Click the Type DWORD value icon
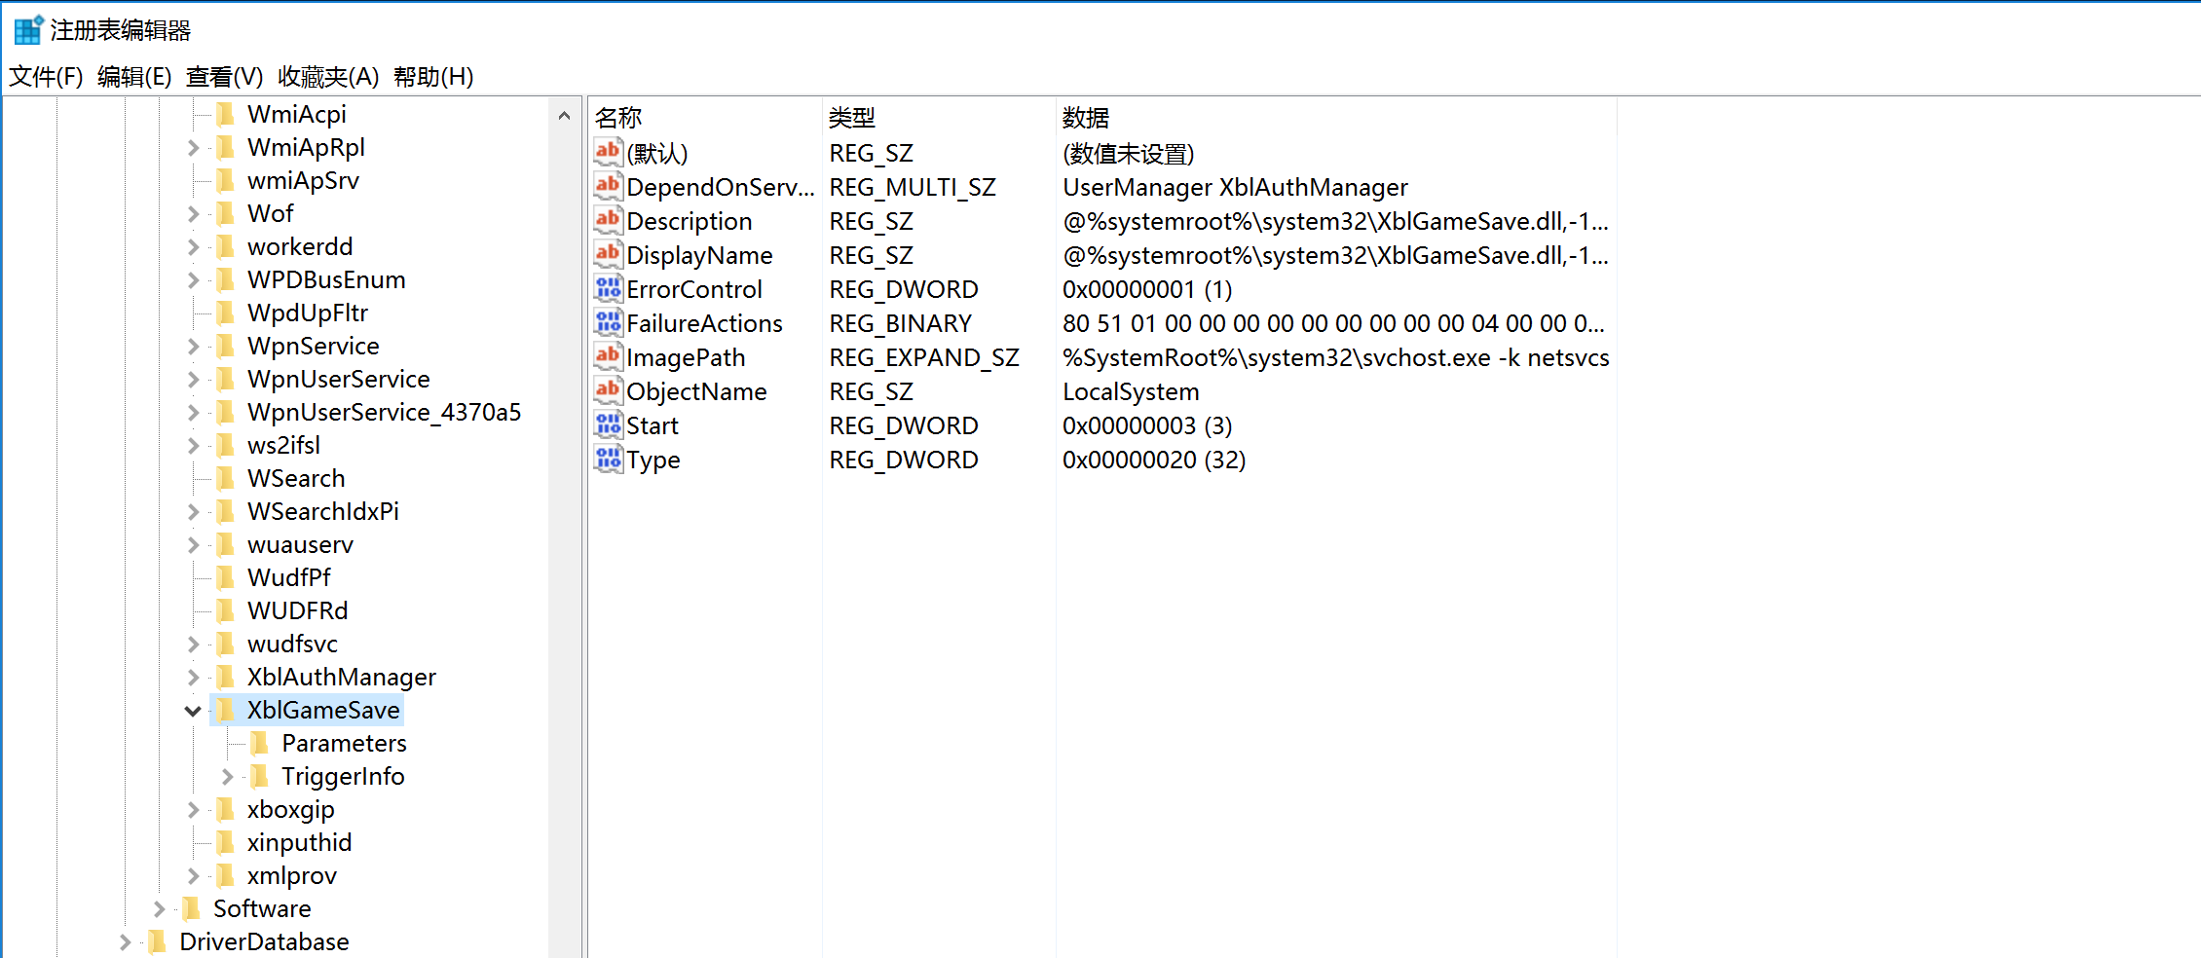The width and height of the screenshot is (2201, 958). 608,460
